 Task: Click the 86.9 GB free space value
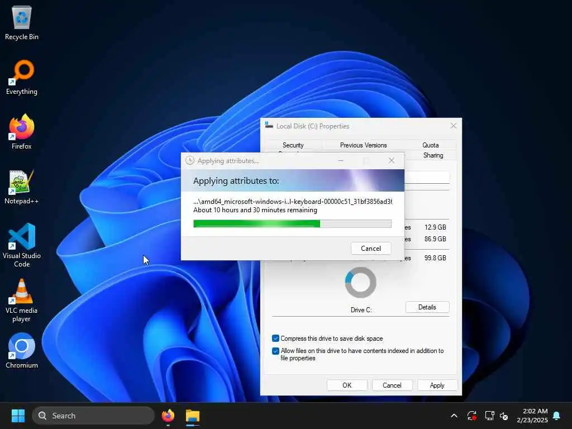[x=435, y=239]
